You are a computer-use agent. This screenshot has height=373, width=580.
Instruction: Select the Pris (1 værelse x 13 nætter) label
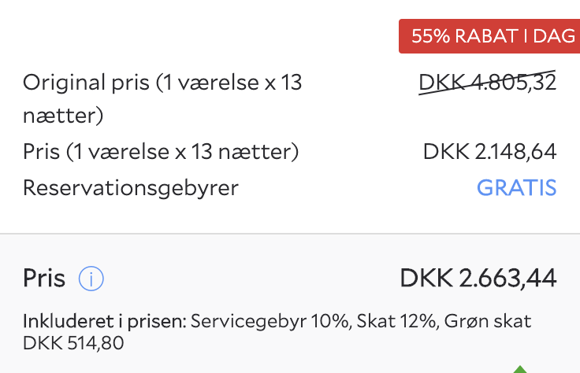161,152
